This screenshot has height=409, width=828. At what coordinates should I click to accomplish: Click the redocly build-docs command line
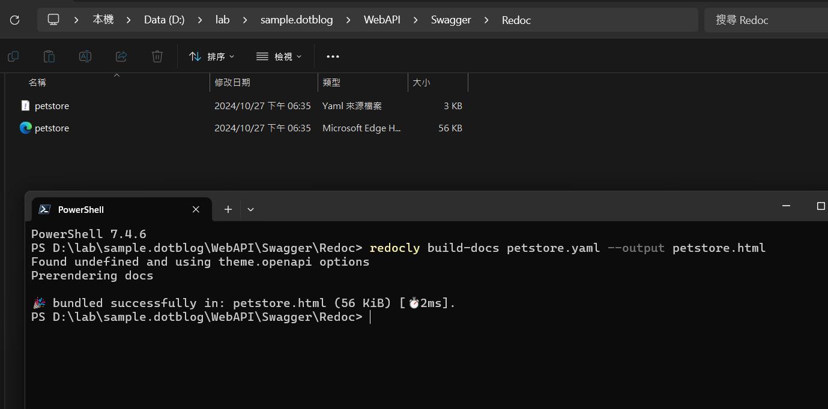[399, 248]
